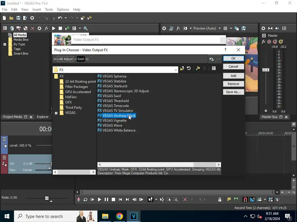297x222 pixels.
Task: Open the FX folder path combo box
Action: (115, 70)
